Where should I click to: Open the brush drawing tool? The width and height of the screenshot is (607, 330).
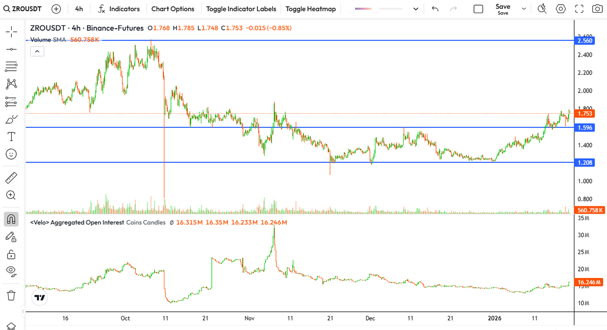tap(11, 119)
